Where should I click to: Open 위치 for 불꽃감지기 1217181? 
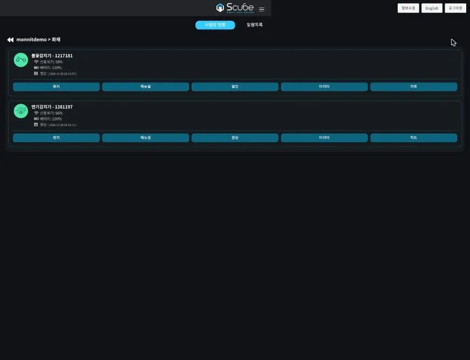click(x=56, y=87)
